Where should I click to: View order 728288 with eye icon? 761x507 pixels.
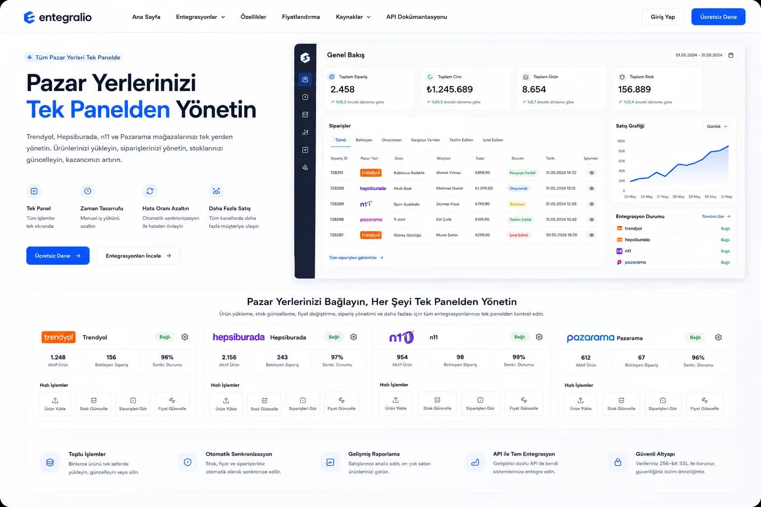coord(592,219)
